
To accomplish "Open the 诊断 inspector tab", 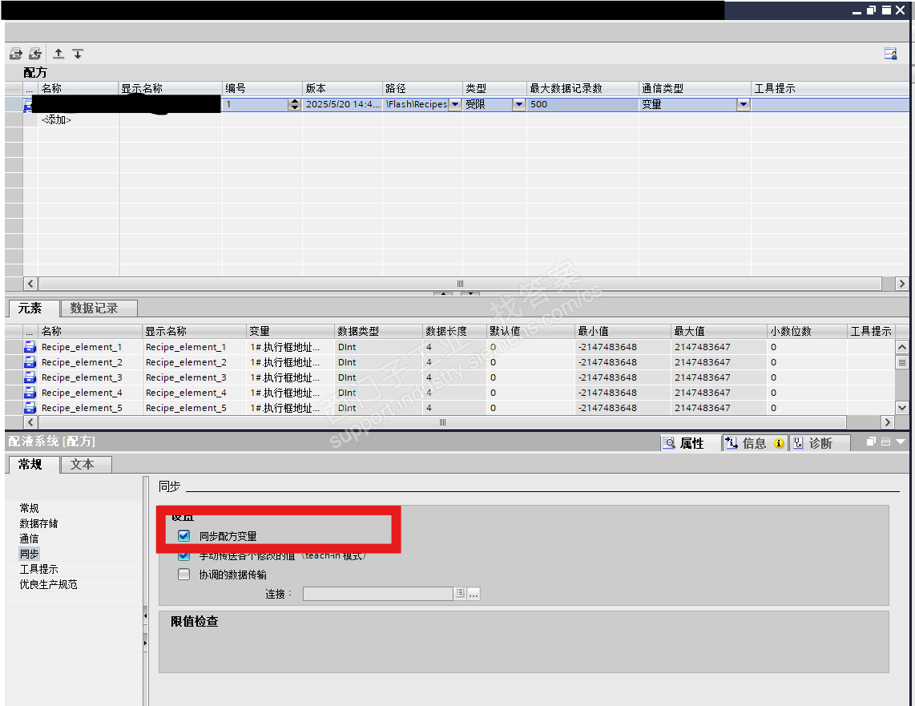I will click(820, 443).
